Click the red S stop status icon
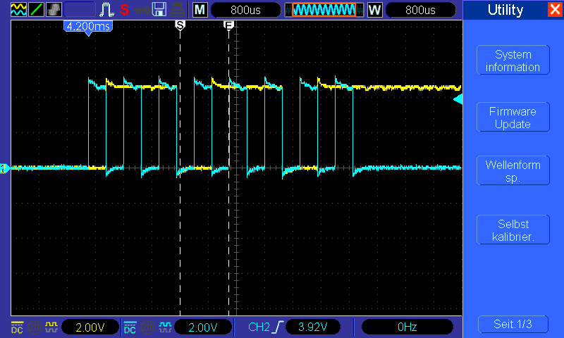 tap(125, 9)
